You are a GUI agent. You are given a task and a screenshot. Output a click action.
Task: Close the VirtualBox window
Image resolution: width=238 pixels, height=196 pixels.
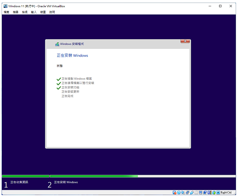(231, 6)
